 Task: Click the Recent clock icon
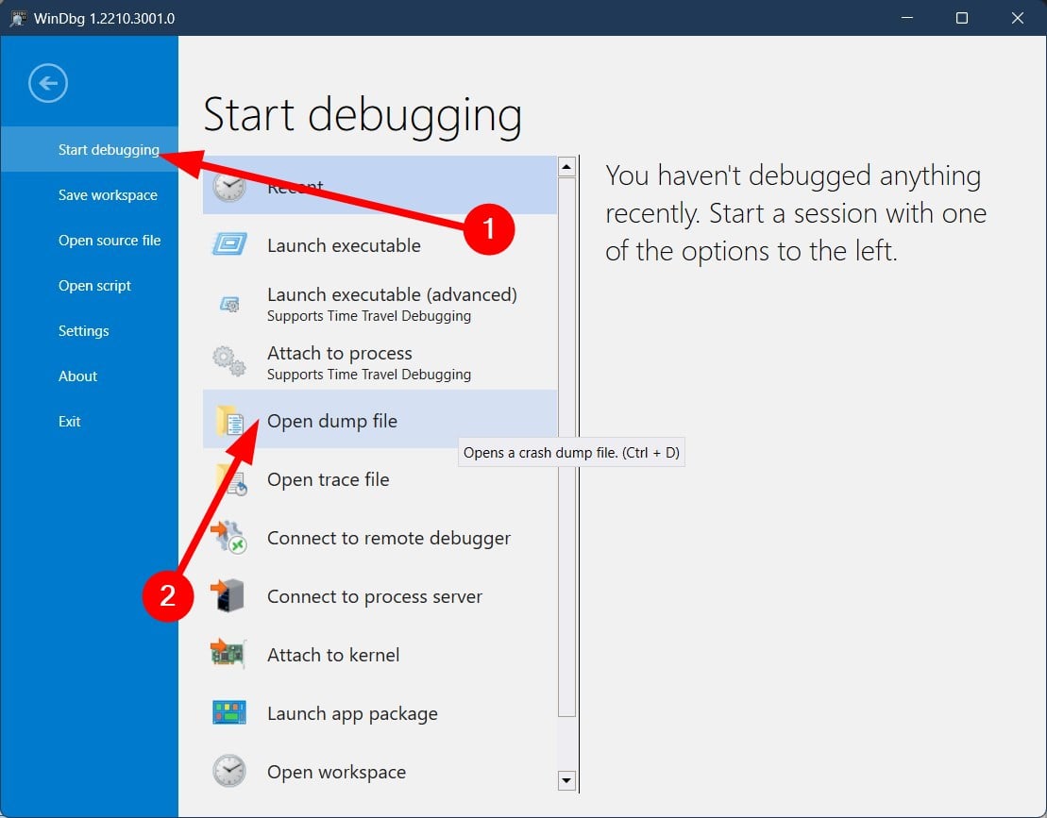(229, 186)
